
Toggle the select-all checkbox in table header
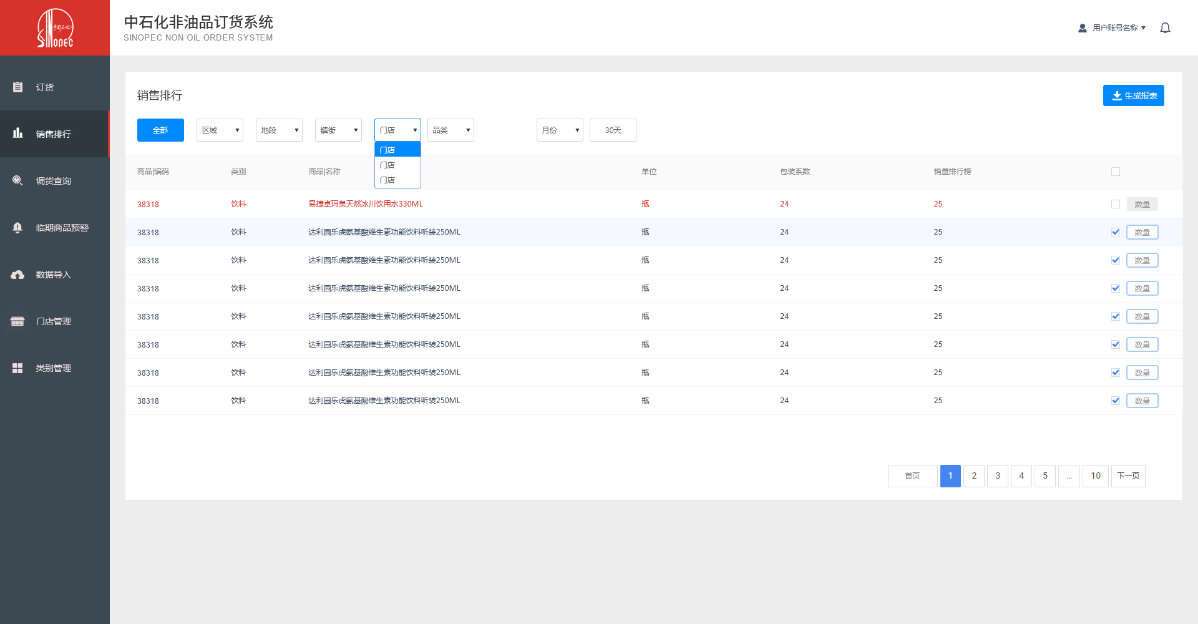[x=1116, y=172]
